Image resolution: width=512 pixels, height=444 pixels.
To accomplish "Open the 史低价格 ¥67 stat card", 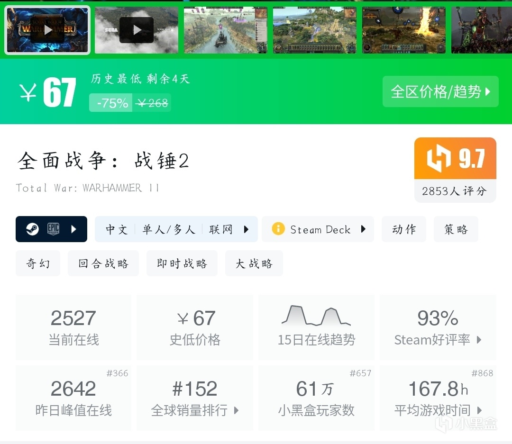I will coord(195,327).
